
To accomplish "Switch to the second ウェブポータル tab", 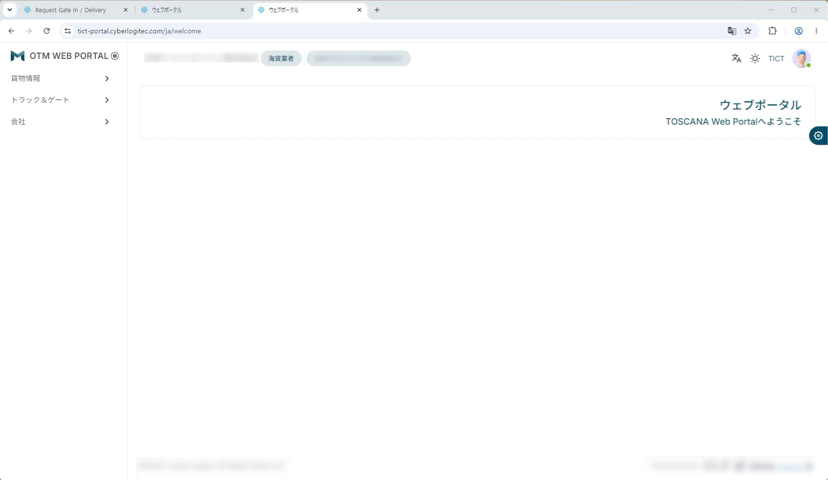I will coord(192,10).
